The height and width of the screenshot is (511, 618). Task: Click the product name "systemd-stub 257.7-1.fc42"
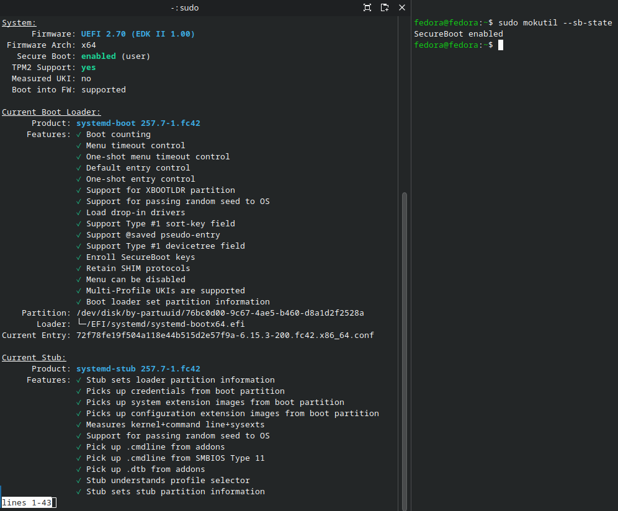click(138, 369)
